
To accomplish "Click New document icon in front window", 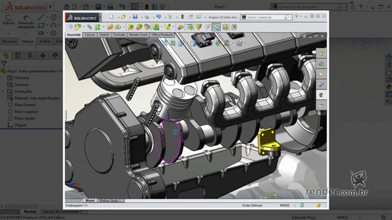I will click(x=111, y=17).
